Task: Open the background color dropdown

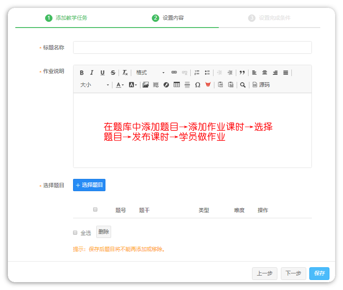Action: [133, 85]
